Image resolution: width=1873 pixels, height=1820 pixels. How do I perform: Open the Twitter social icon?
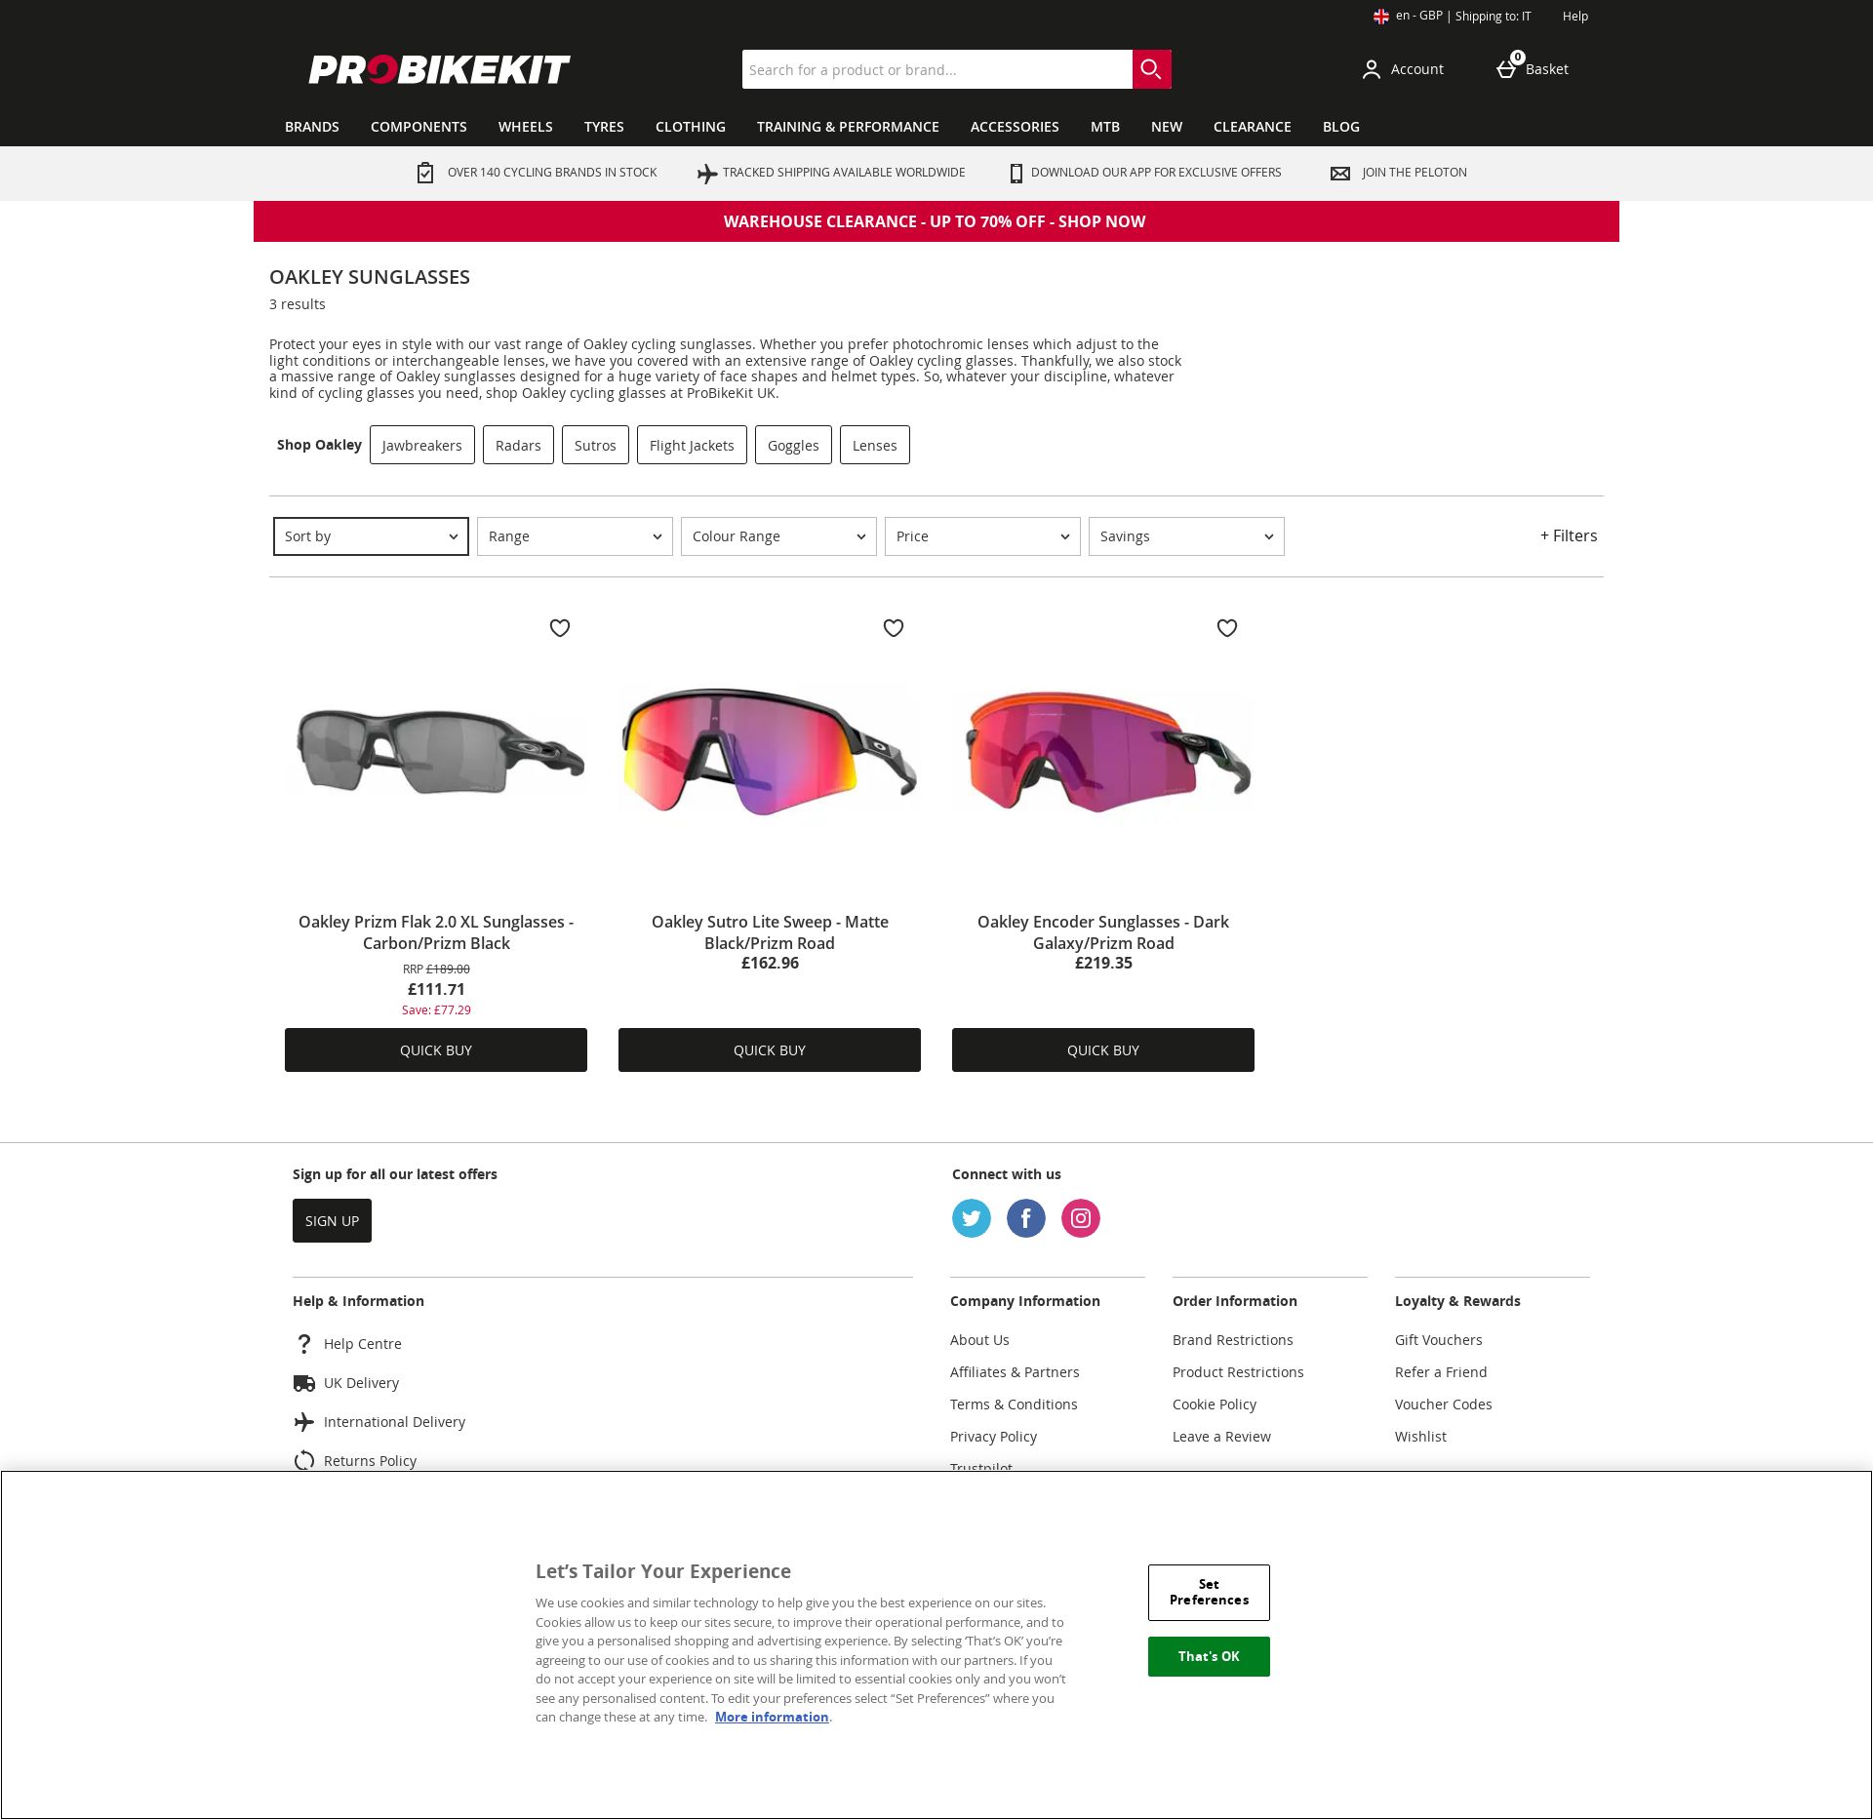click(972, 1218)
